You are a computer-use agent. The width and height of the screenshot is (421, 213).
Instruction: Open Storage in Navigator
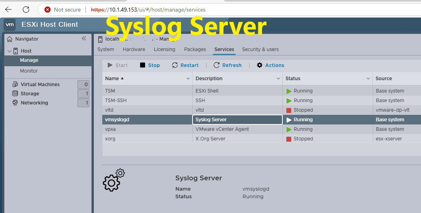pyautogui.click(x=30, y=94)
